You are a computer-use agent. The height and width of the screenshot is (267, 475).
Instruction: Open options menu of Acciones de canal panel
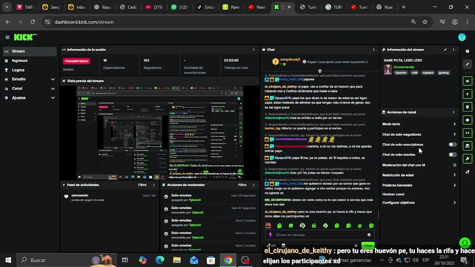coord(453,112)
